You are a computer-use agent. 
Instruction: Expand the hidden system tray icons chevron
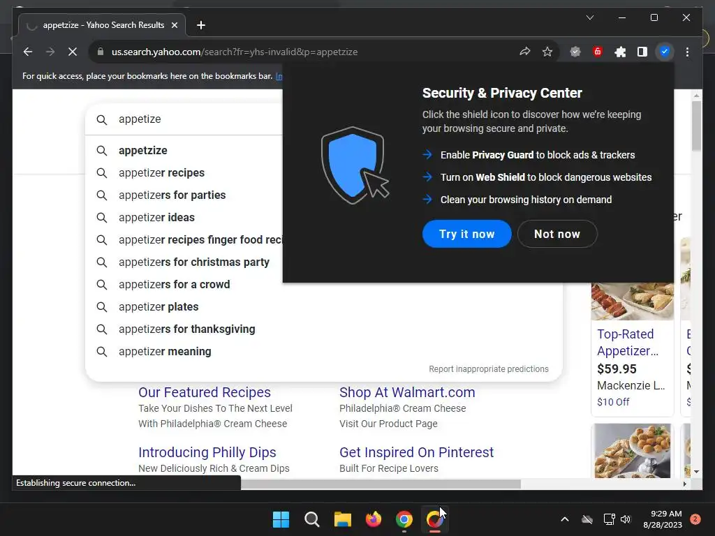click(x=564, y=519)
